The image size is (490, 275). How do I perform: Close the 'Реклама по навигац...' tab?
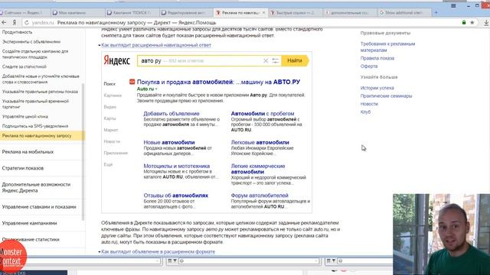coord(263,12)
